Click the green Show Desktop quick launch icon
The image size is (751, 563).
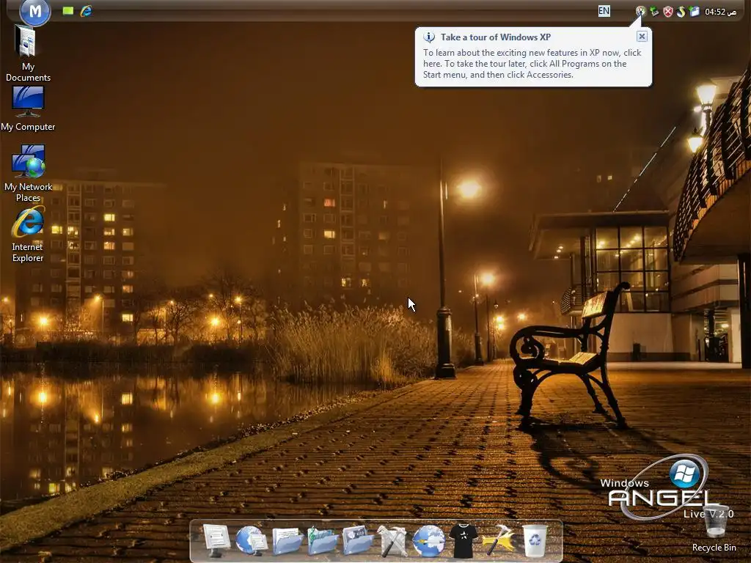(x=68, y=11)
